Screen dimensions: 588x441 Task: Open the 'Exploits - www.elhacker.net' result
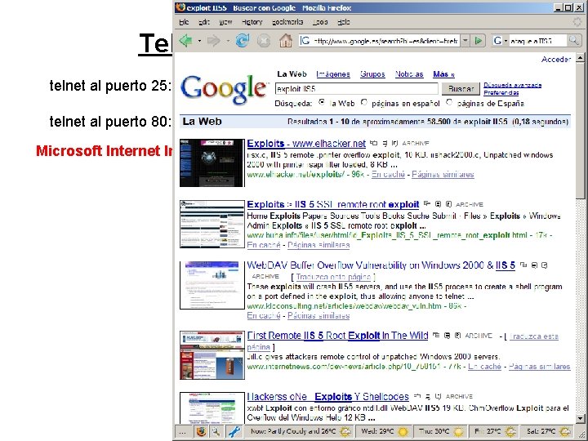click(306, 143)
